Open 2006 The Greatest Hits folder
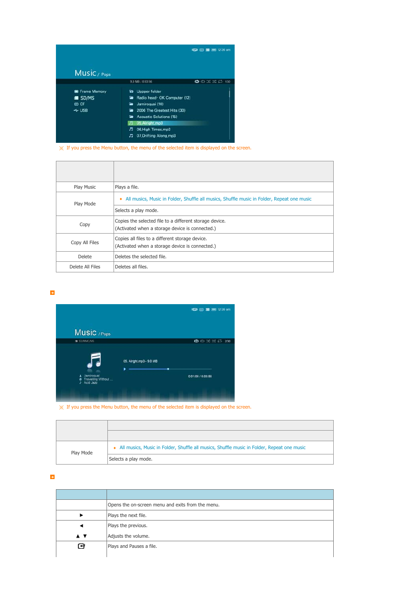This screenshot has width=420, height=595. click(x=161, y=111)
